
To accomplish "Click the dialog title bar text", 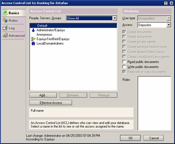I will [x=35, y=3].
